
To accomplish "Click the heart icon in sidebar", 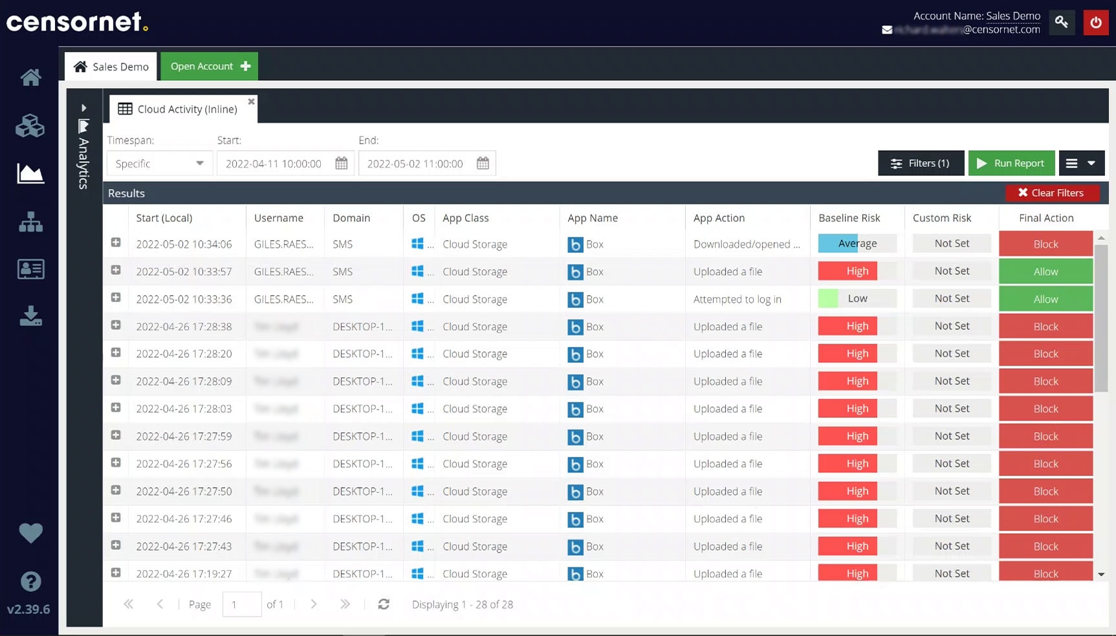I will tap(30, 533).
